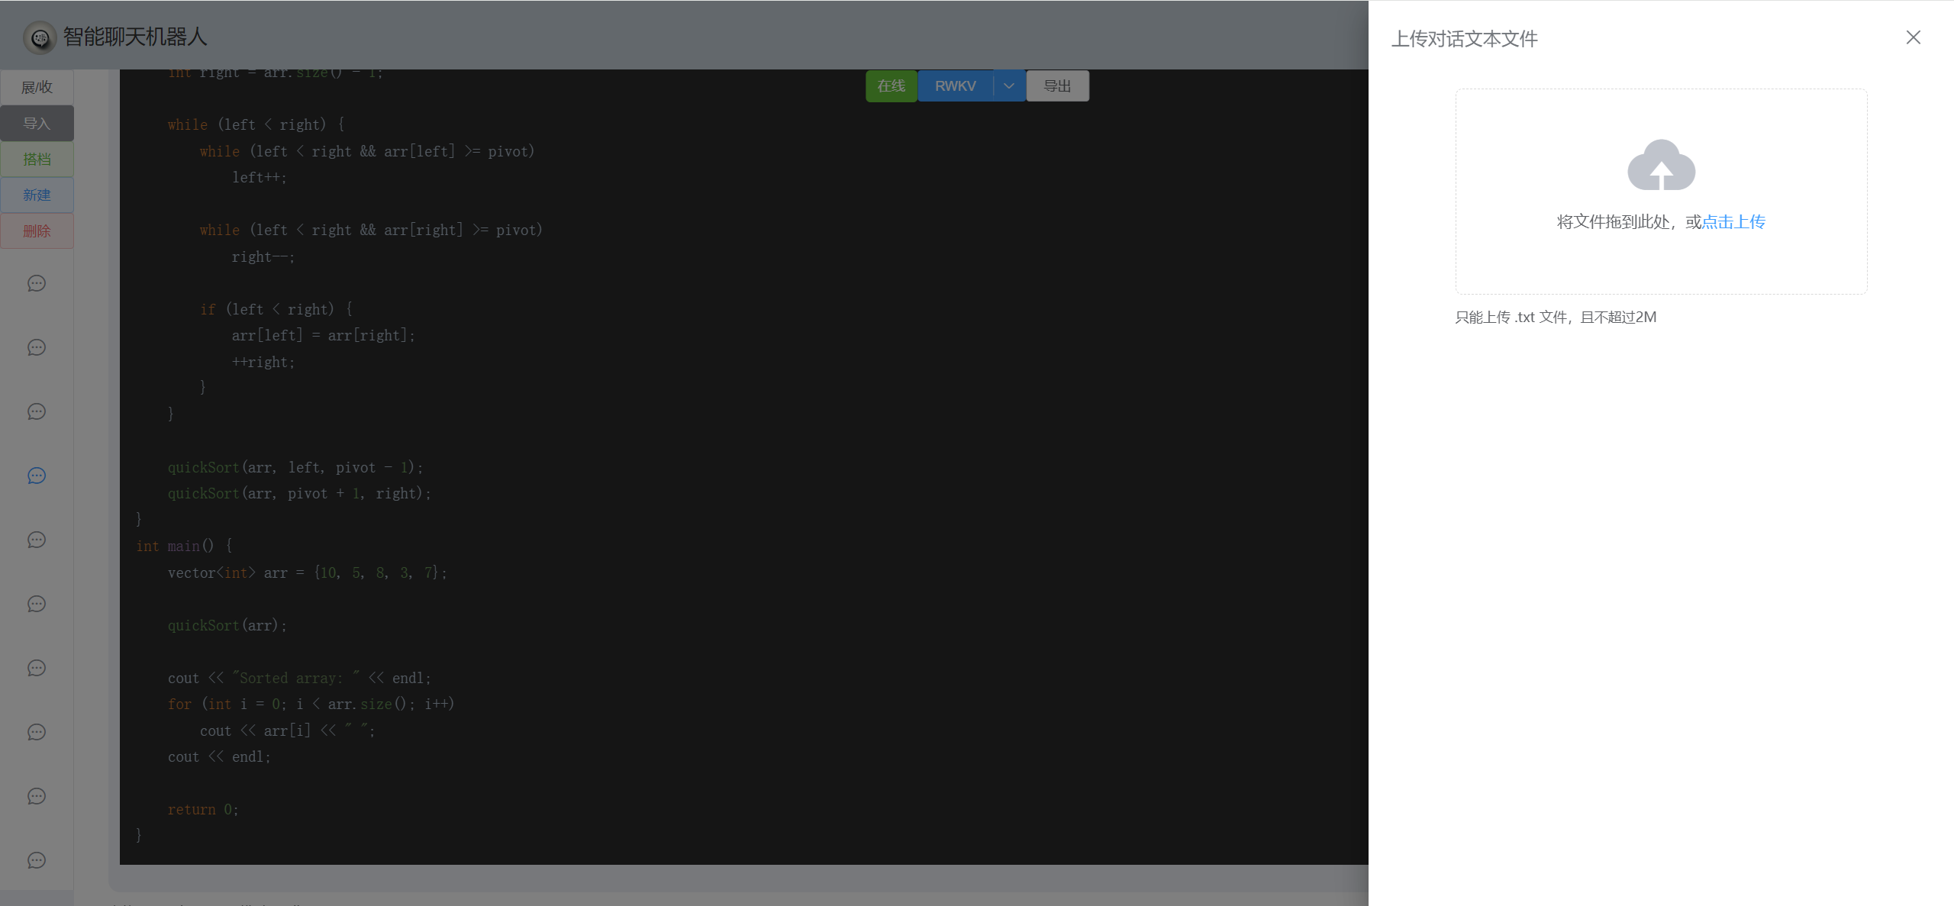Open file picker via 点击上传 link
Screen dimensions: 1954x906
pos(1733,222)
